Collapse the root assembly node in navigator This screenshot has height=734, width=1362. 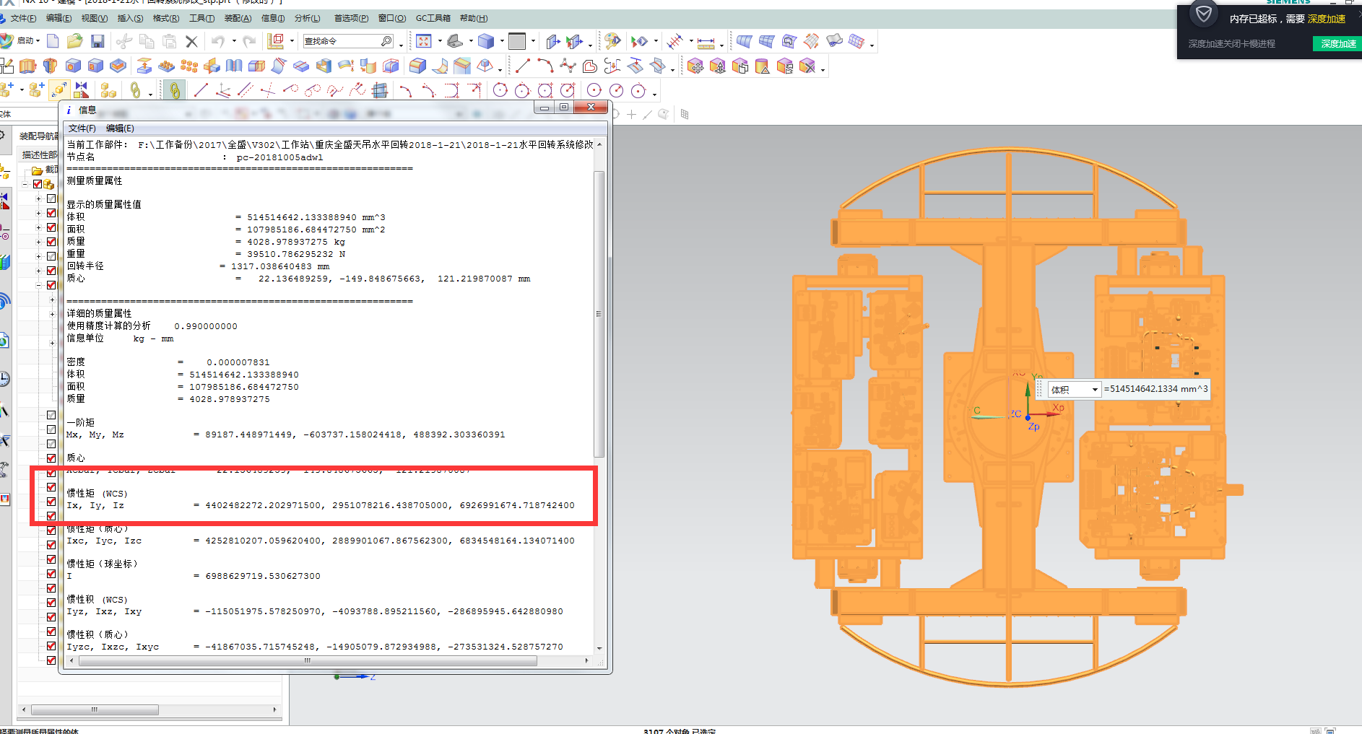[25, 184]
